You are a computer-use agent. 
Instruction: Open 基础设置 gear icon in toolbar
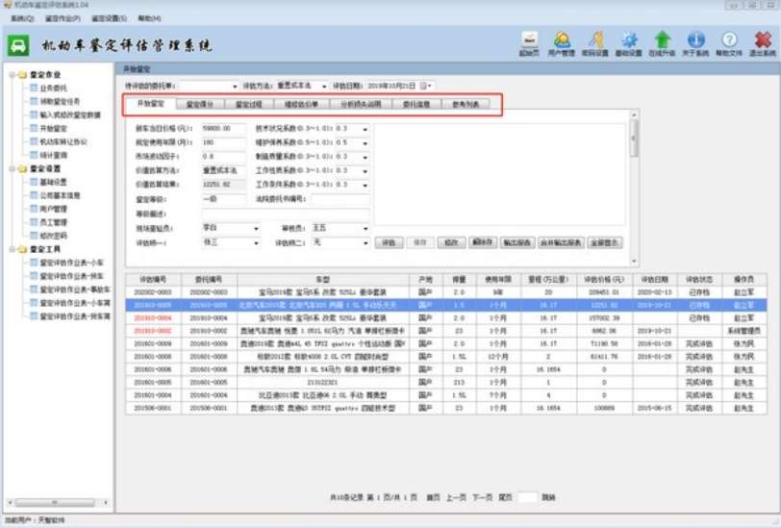pyautogui.click(x=628, y=42)
